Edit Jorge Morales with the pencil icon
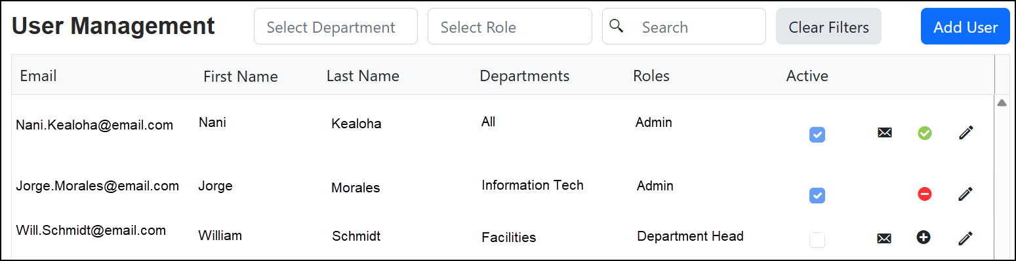The width and height of the screenshot is (1016, 261). click(965, 194)
